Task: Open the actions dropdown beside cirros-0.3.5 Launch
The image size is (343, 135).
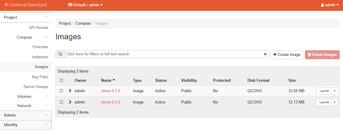Action: (335, 91)
